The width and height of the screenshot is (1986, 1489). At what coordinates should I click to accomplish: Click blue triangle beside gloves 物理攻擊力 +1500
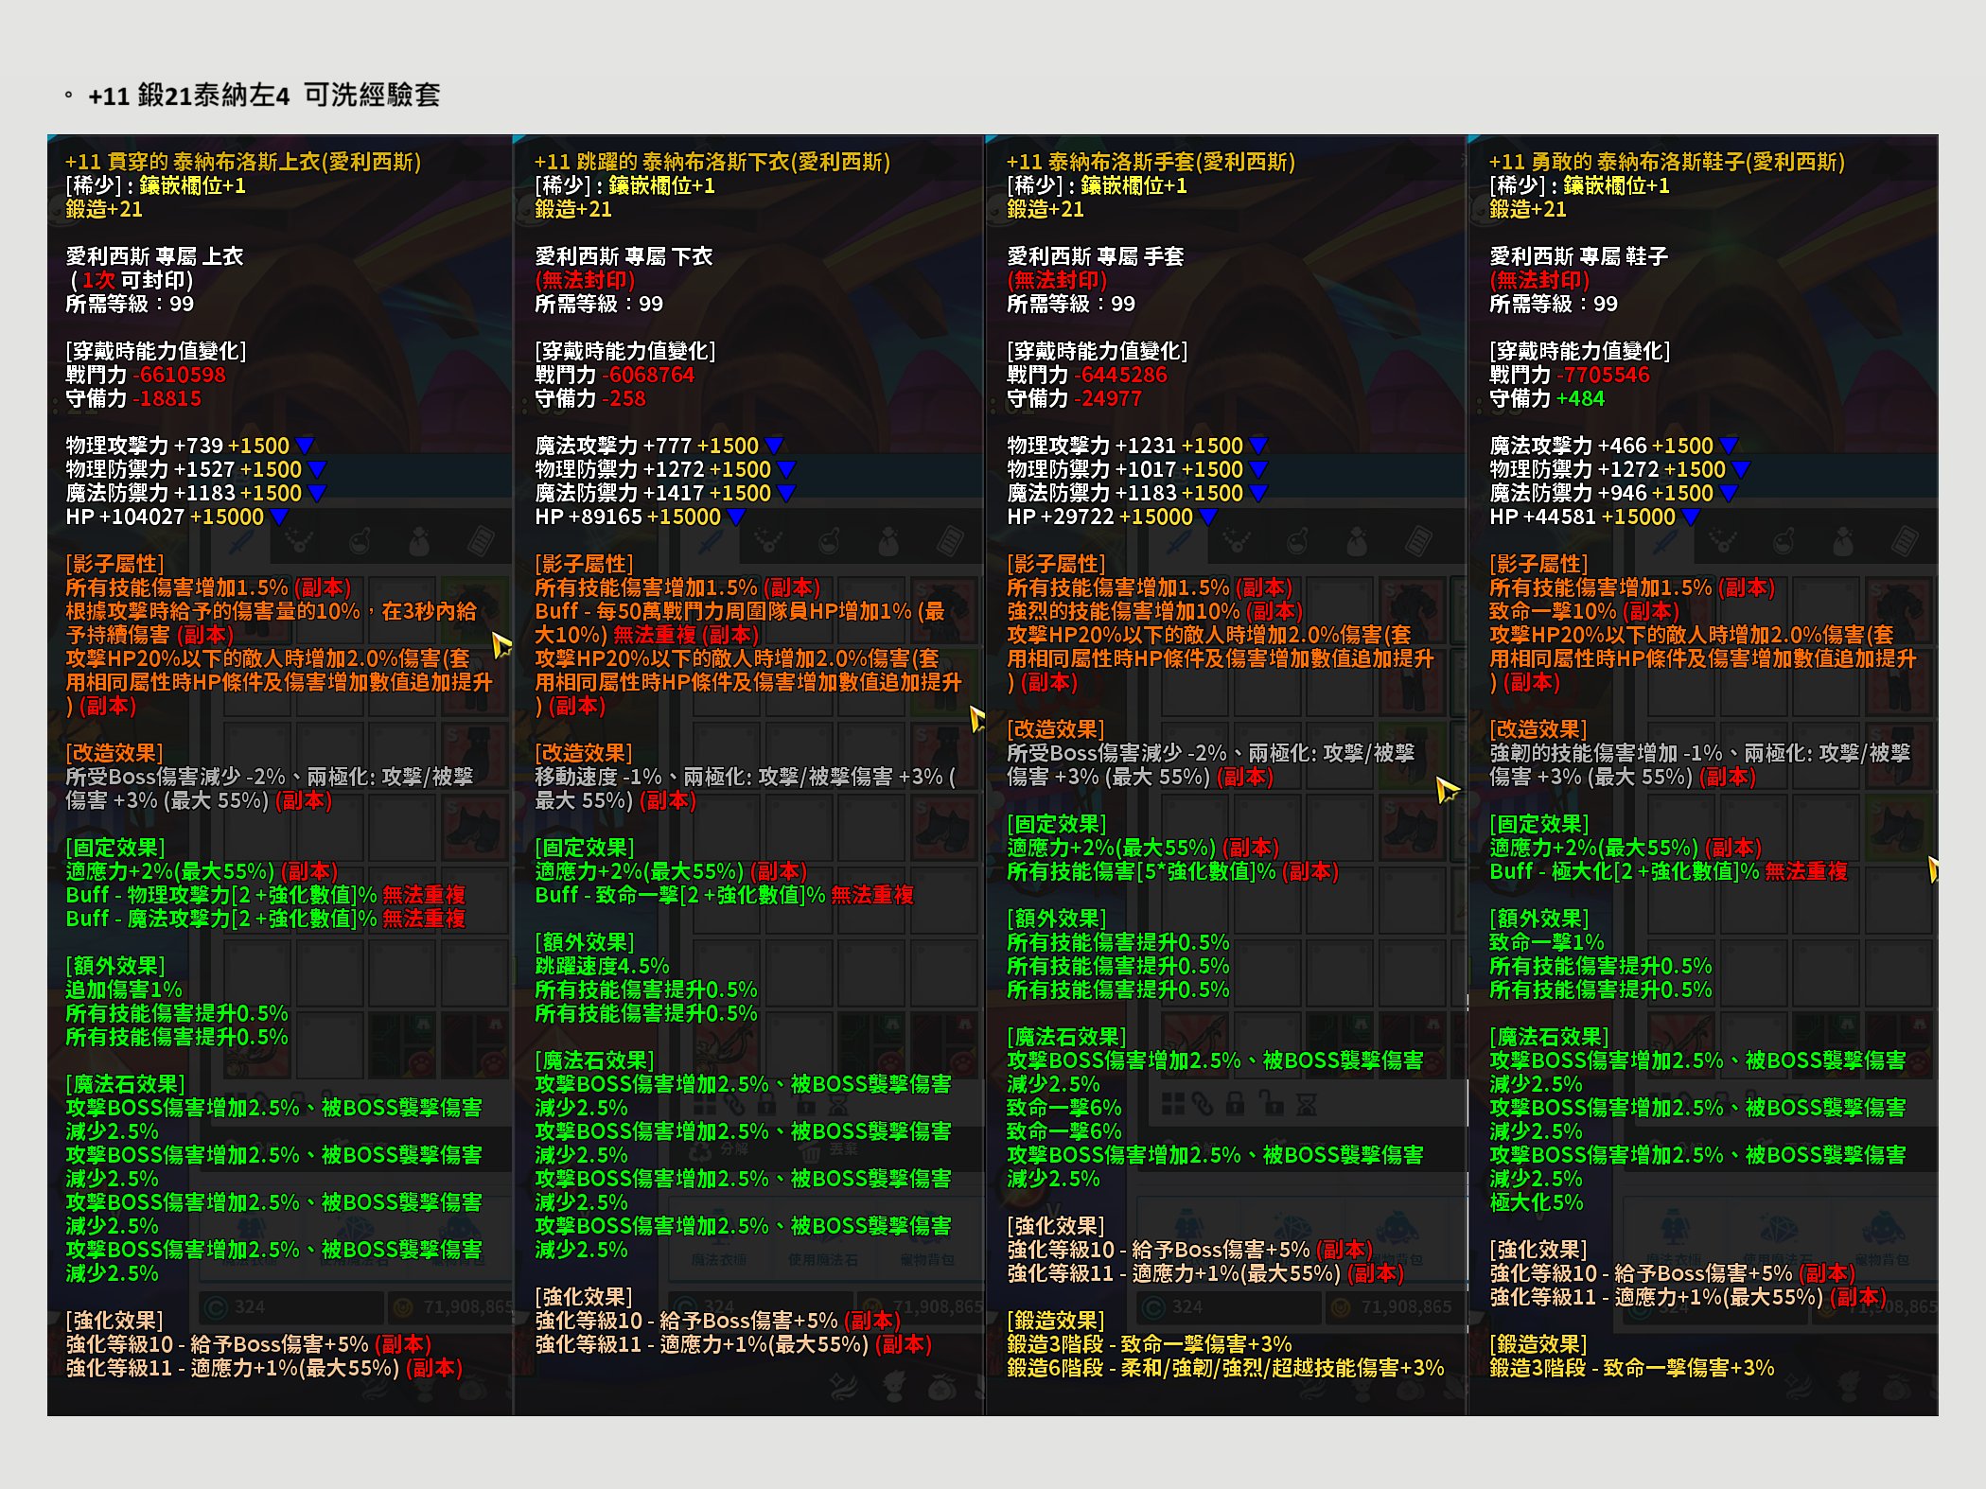[1257, 446]
